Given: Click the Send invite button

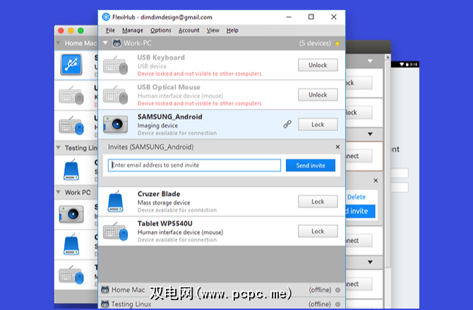Looking at the screenshot, I should (311, 165).
